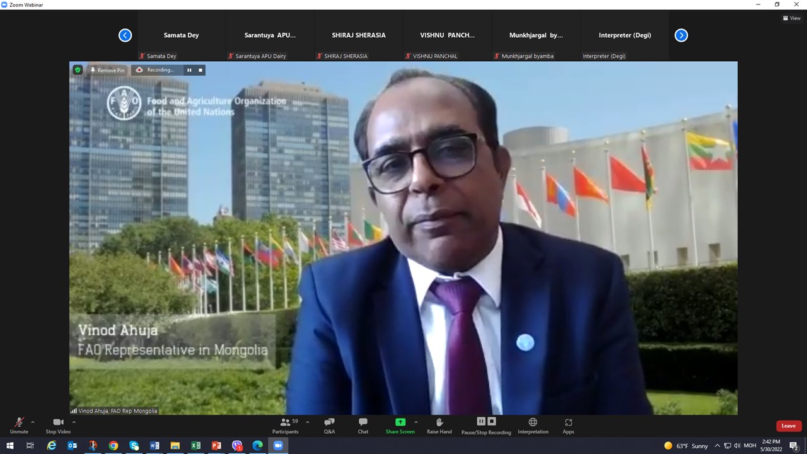Open the Interpretation globe menu
807x454 pixels.
coord(533,422)
